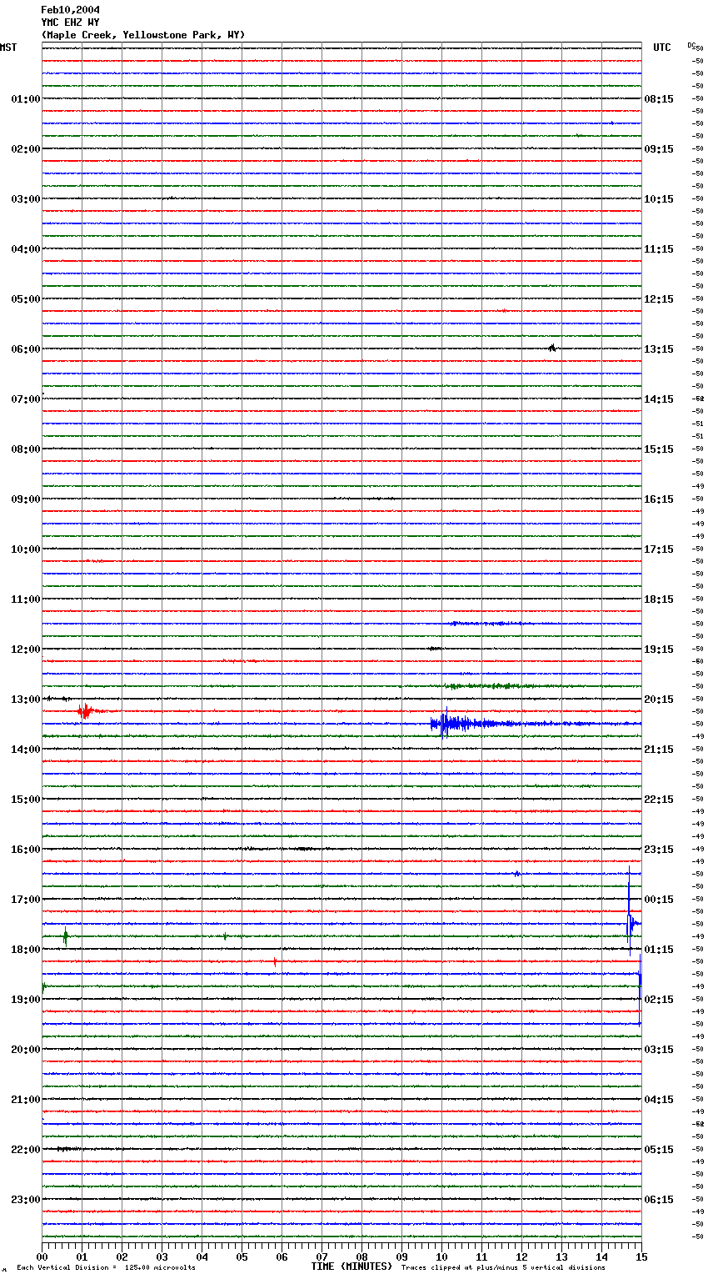Select the 14:00 MST time label
This screenshot has height=1279, width=708.
coord(26,750)
